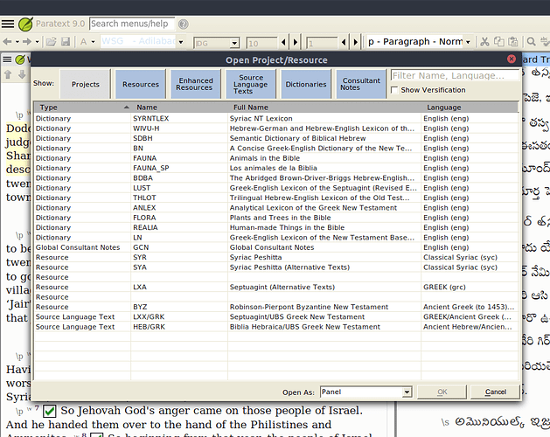Sort by the Type column header

pyautogui.click(x=82, y=108)
